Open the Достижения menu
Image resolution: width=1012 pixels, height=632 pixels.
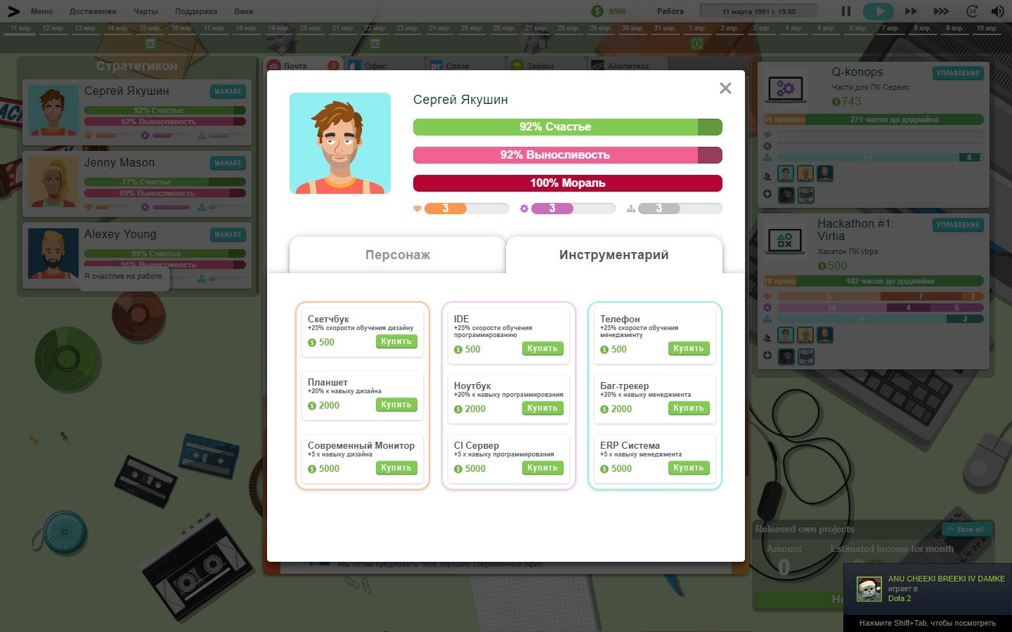point(93,11)
